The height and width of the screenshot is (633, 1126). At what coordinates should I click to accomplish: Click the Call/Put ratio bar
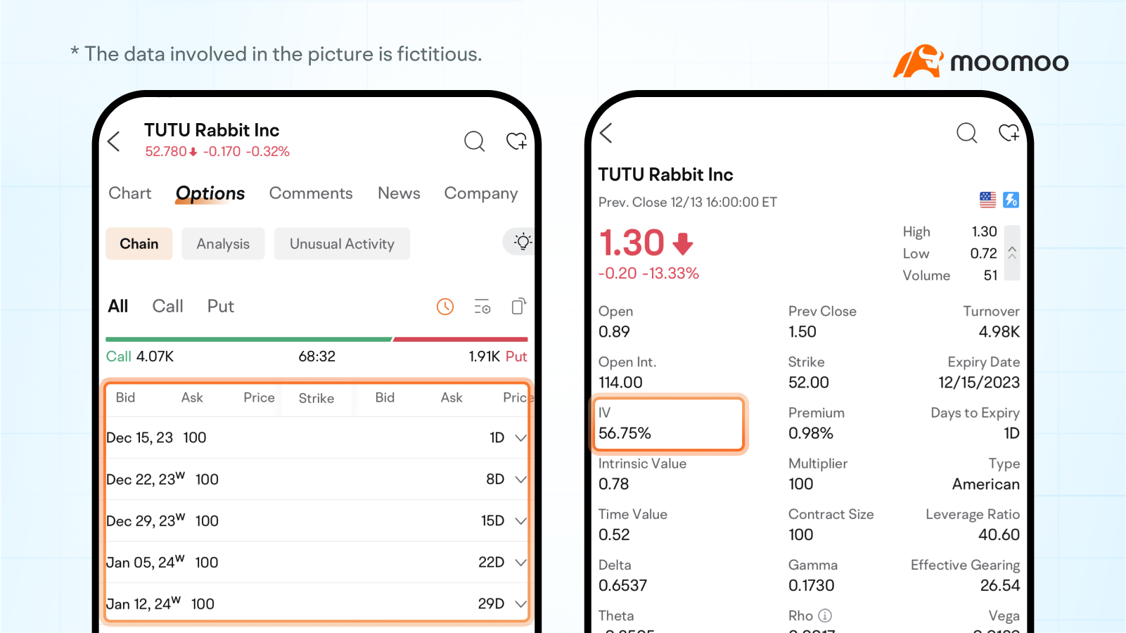316,338
